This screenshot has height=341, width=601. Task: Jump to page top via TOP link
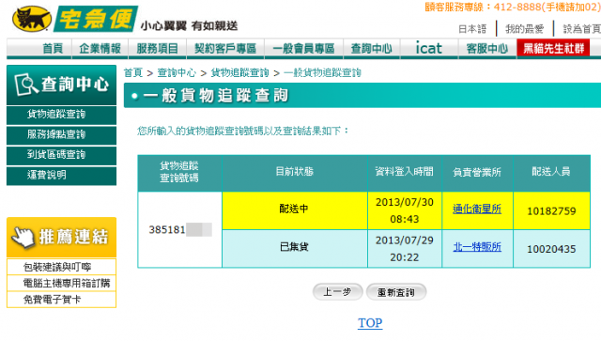370,323
